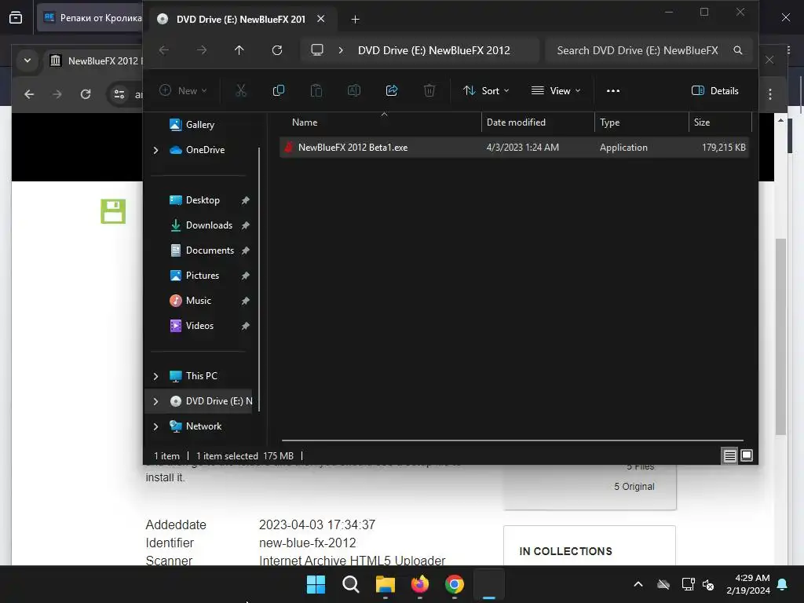
Task: Select Network in navigation pane
Action: [203, 426]
